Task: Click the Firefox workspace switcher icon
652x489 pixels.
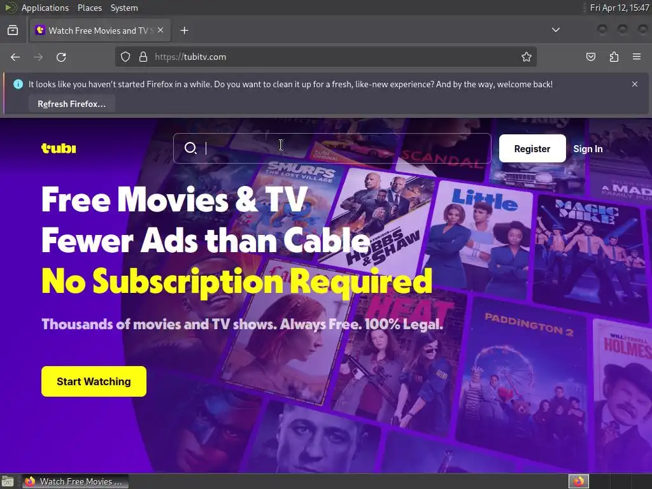Action: (578, 481)
